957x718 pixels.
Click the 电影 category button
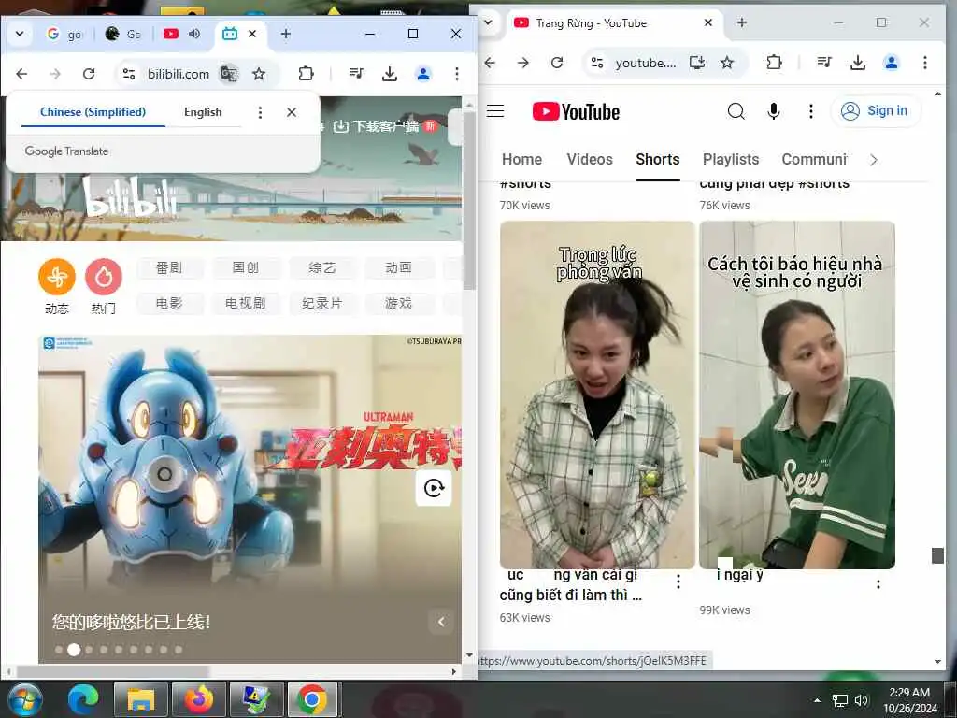coord(169,303)
